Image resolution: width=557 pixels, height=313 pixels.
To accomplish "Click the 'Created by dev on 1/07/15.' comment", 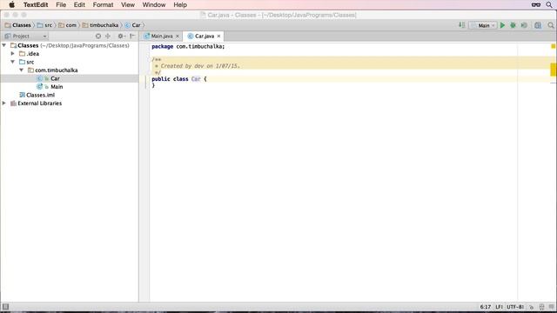I will (200, 66).
